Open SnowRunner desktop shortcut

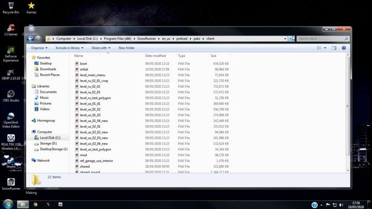click(x=10, y=185)
